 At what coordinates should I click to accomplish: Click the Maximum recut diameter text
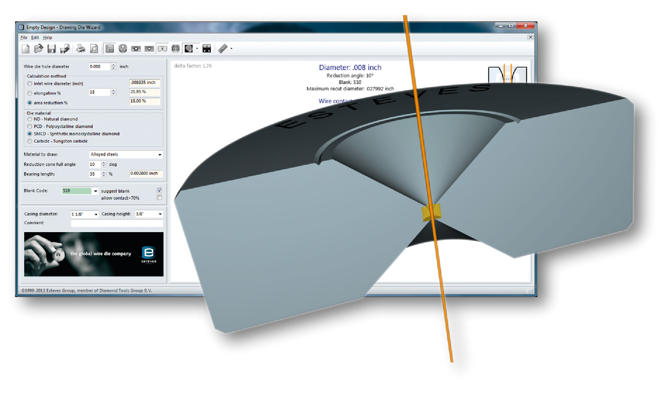(350, 89)
